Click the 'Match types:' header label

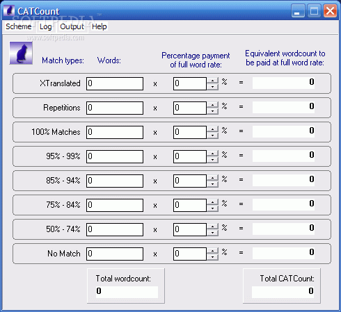[x=63, y=60]
